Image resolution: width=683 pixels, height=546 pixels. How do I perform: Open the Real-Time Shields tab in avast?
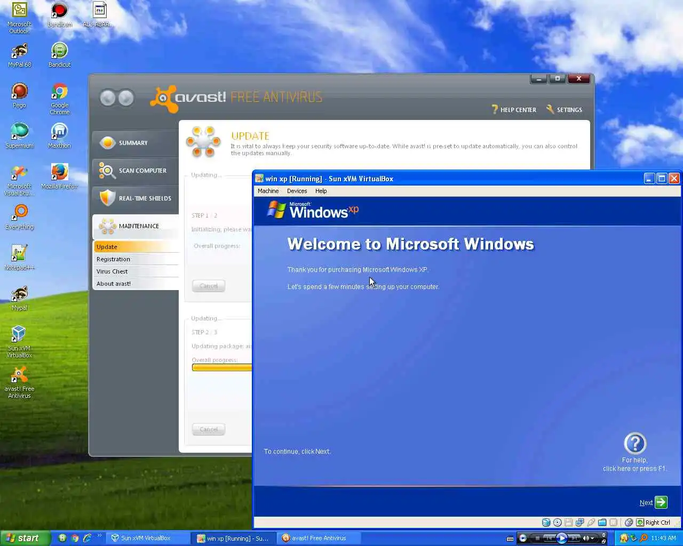click(136, 198)
